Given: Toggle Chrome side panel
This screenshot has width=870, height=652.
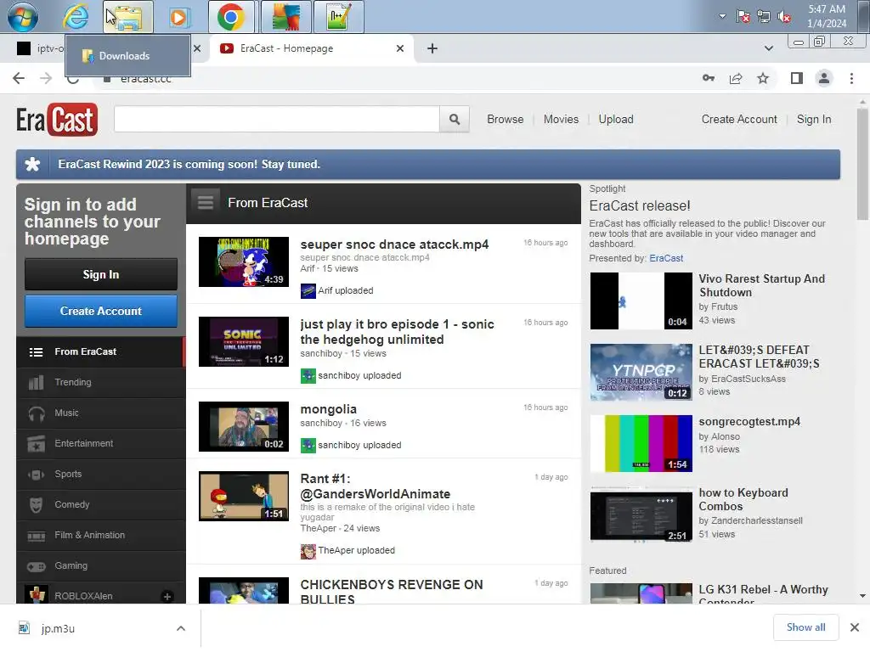Looking at the screenshot, I should tap(797, 78).
